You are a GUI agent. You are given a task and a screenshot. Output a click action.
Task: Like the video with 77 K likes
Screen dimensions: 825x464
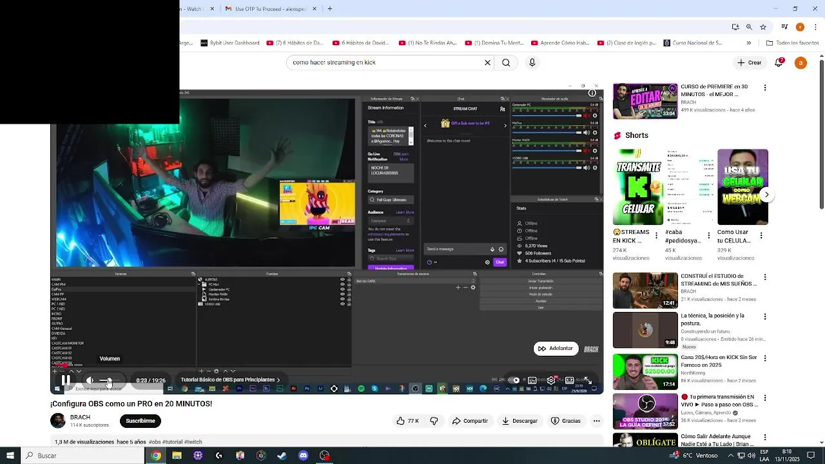click(x=407, y=421)
